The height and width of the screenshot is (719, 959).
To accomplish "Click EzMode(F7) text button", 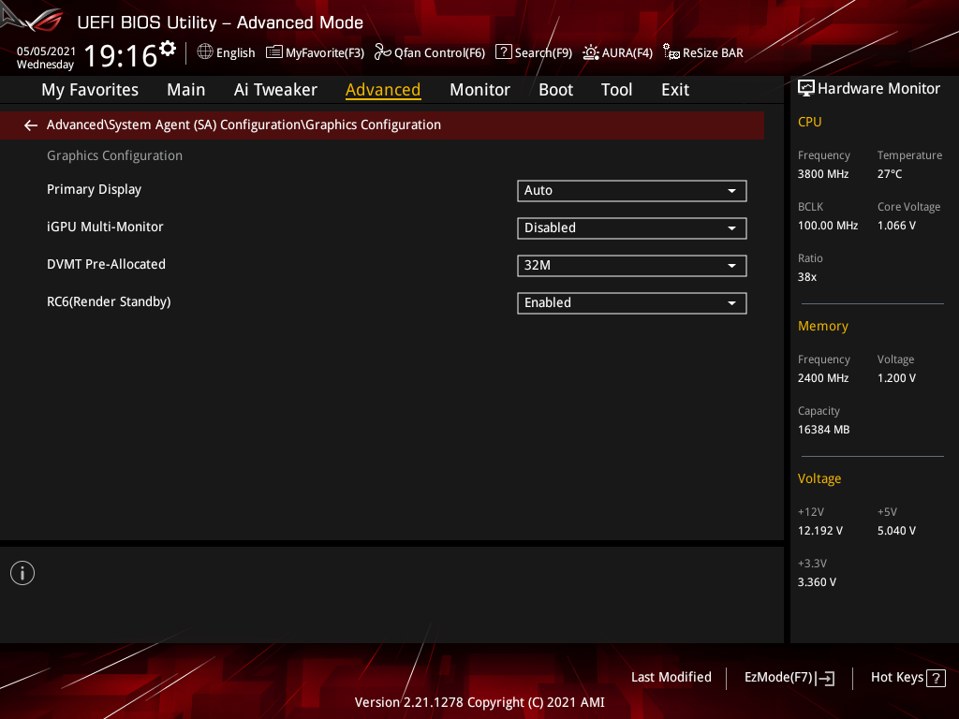I will tap(778, 678).
